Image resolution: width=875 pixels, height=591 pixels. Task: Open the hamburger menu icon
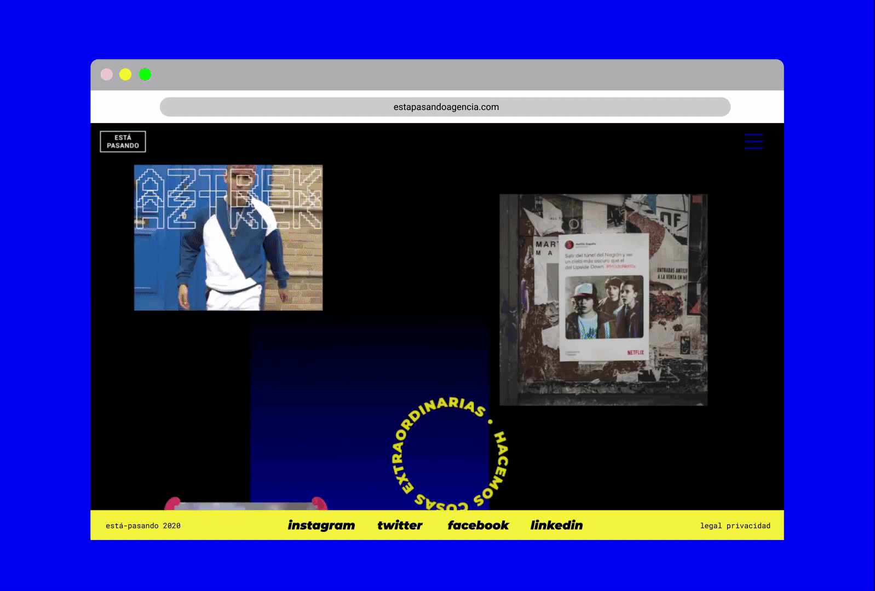753,141
